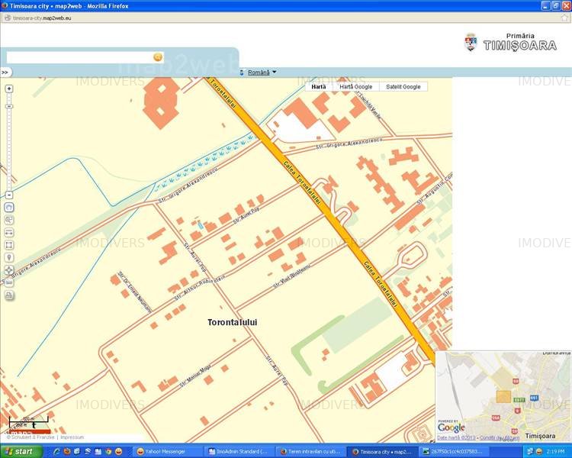This screenshot has height=458, width=572.
Task: Select the area selection rectangle tool
Action: point(9,245)
